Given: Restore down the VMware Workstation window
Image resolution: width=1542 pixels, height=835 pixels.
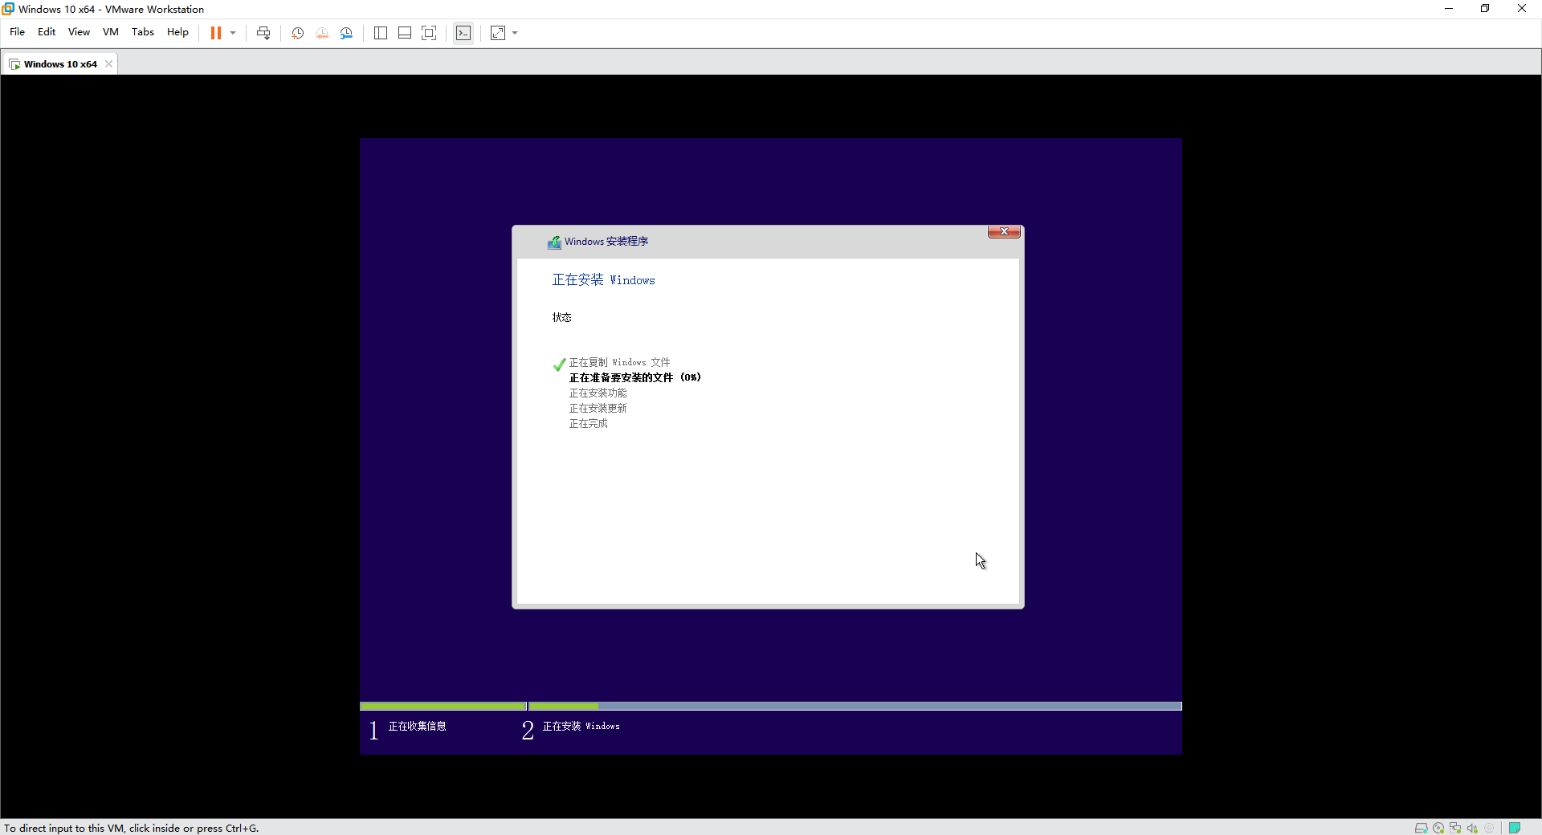Looking at the screenshot, I should tap(1485, 9).
